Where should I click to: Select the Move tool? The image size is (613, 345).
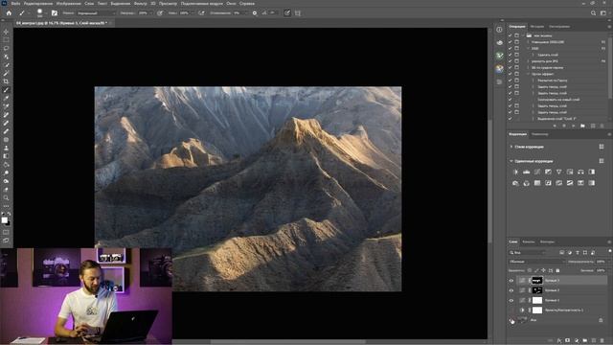[6, 32]
